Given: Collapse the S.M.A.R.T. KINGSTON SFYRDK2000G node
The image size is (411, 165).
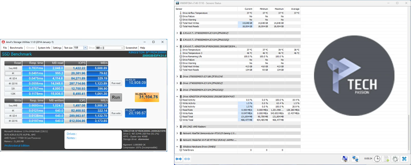Looking at the screenshot, I should coord(177,46).
